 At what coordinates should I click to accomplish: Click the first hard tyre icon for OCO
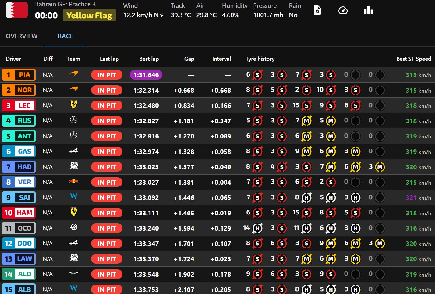257,228
